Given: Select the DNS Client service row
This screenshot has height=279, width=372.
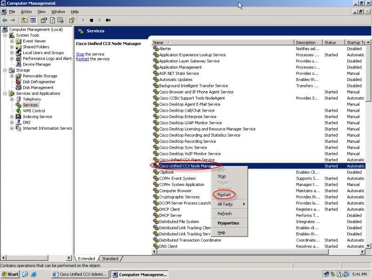Looking at the screenshot, I should coord(259,246).
